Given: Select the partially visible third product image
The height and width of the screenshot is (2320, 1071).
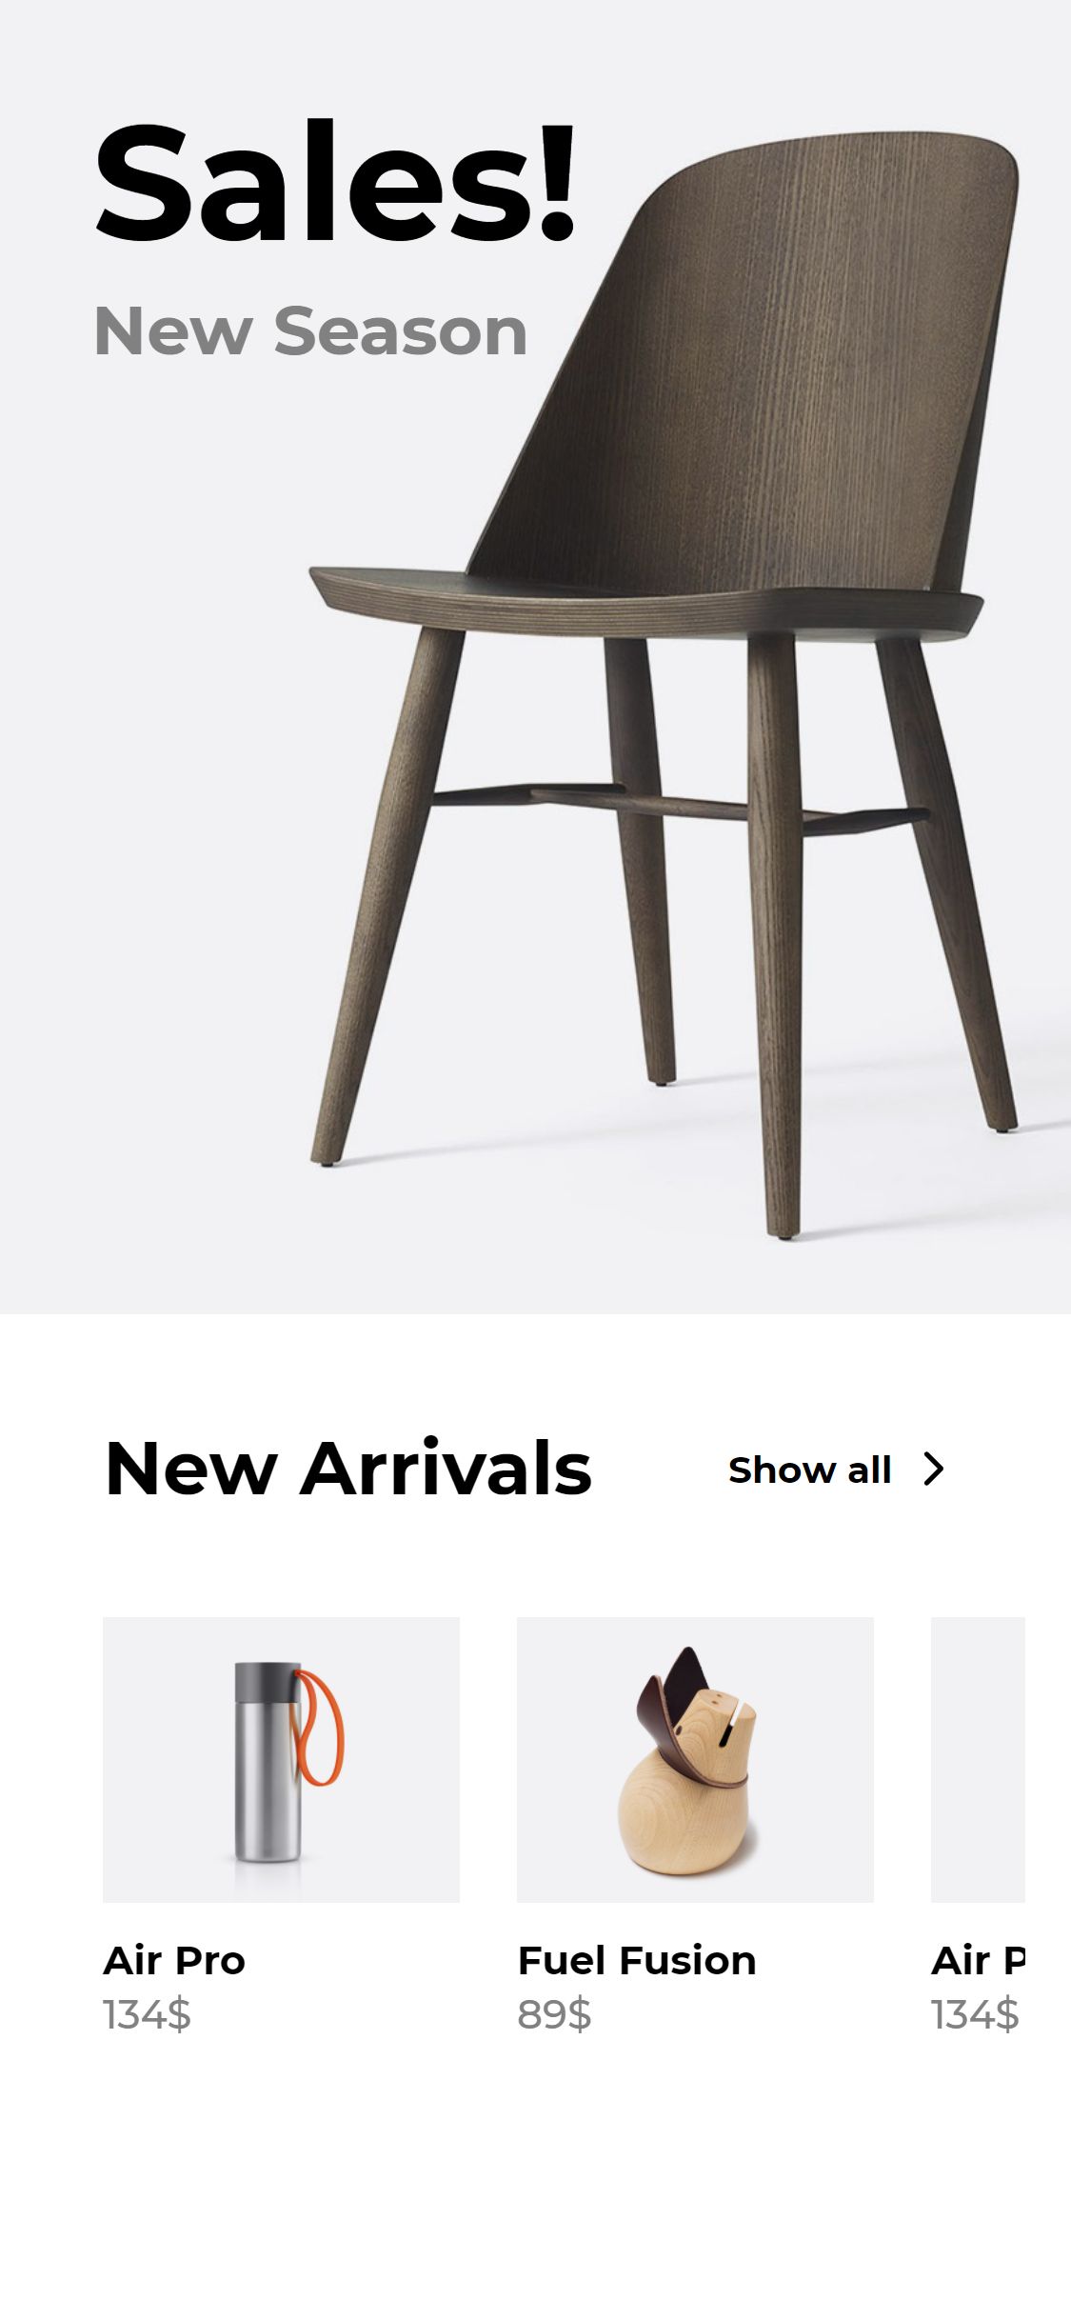Looking at the screenshot, I should point(978,1760).
